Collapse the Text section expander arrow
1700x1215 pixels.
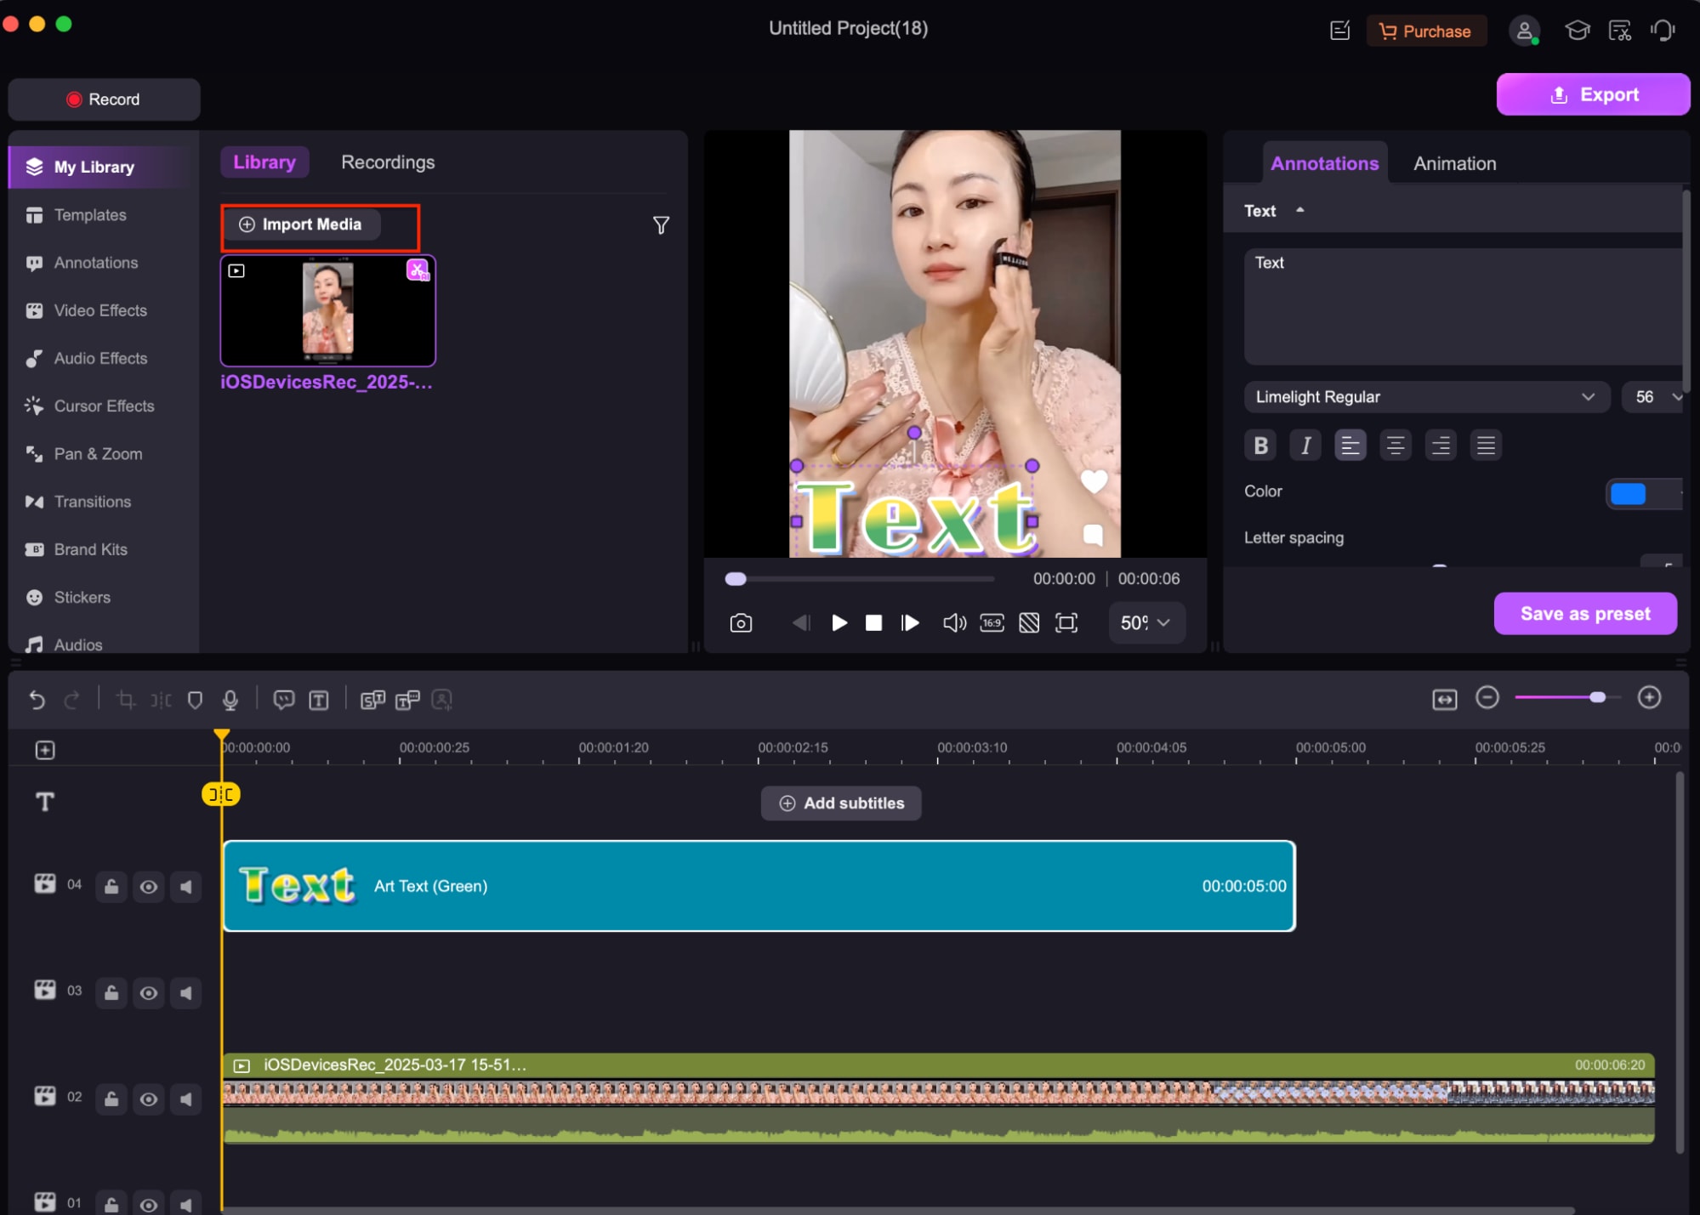tap(1299, 210)
